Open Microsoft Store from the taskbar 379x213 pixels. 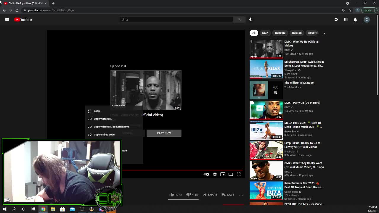click(62, 209)
